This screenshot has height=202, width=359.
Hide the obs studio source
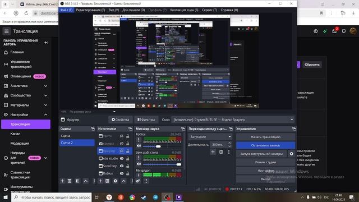pos(122,158)
